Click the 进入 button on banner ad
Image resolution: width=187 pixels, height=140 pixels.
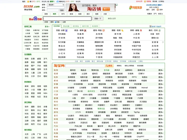[106, 9]
